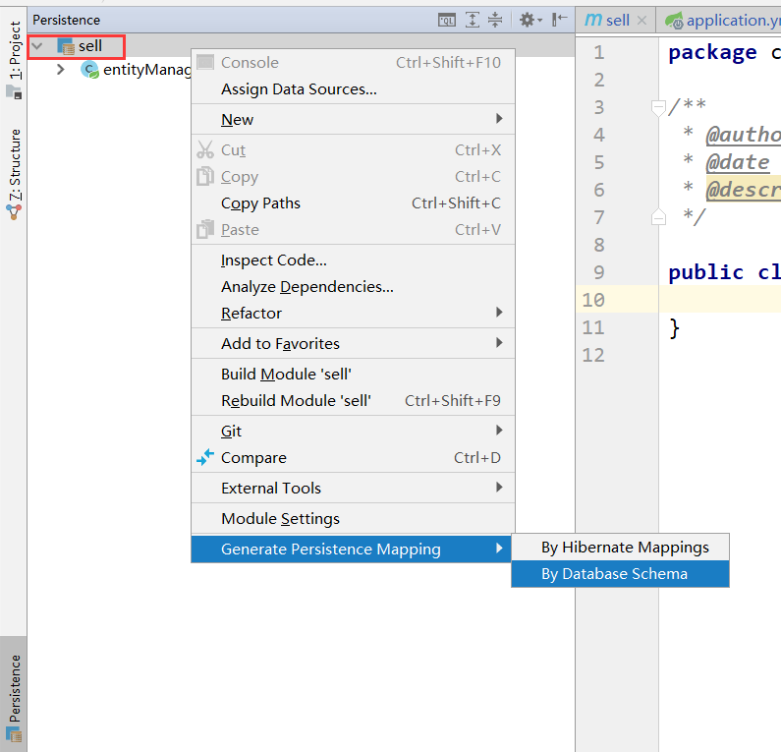Open the Project tool window tab
Screen dimensions: 781x752
14,51
